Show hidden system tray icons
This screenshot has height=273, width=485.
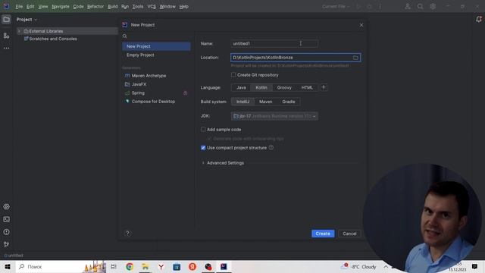click(386, 266)
